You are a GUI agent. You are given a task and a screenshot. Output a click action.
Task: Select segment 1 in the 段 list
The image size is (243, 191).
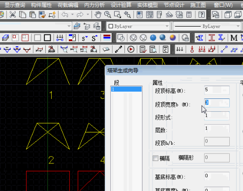click(x=126, y=89)
